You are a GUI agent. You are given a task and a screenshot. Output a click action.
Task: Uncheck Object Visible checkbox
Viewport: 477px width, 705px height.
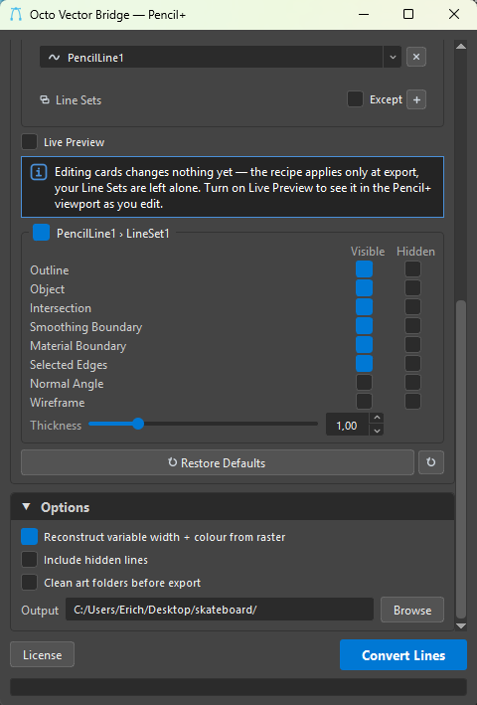(365, 288)
